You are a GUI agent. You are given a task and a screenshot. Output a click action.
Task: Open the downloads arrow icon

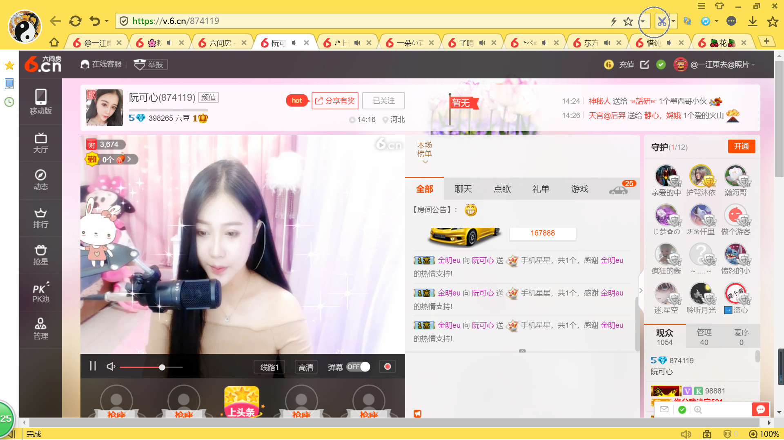753,21
